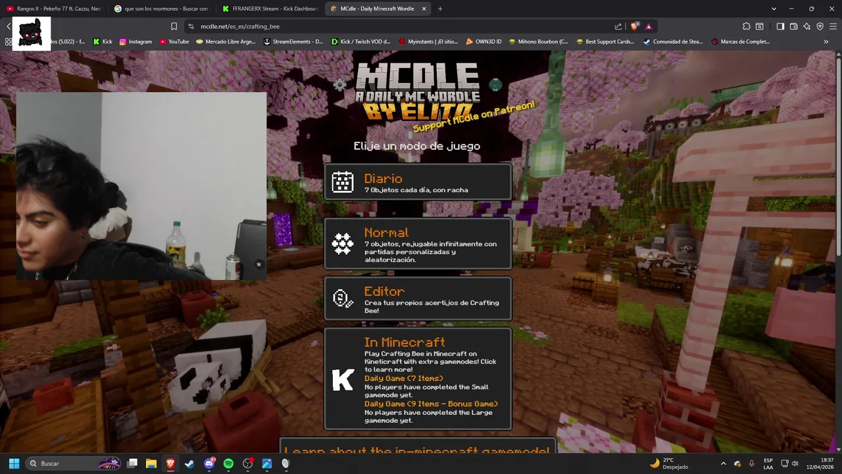This screenshot has height=474, width=842.
Task: Click the round icon right of MCDLE logo
Action: 495,84
